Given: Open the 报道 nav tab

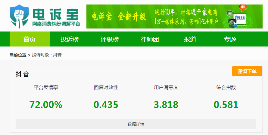Looking at the screenshot, I should (190, 39).
